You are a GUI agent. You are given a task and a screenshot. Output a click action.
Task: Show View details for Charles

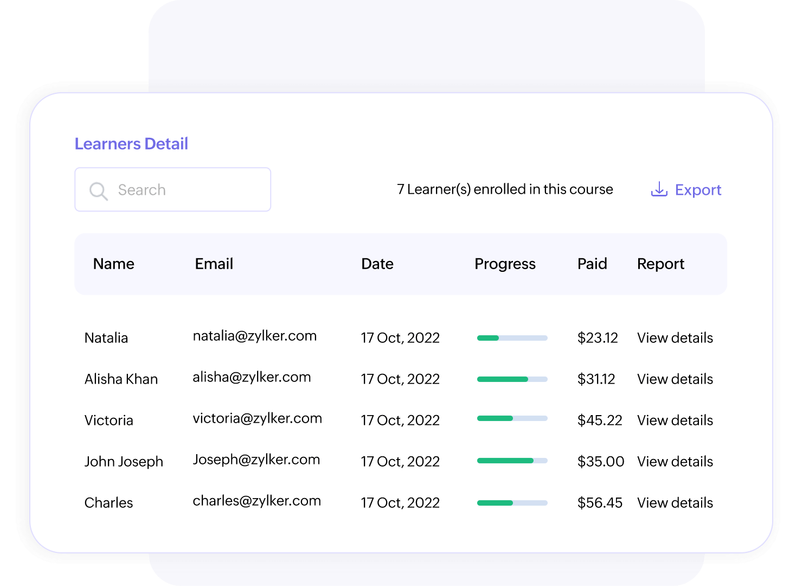(675, 503)
